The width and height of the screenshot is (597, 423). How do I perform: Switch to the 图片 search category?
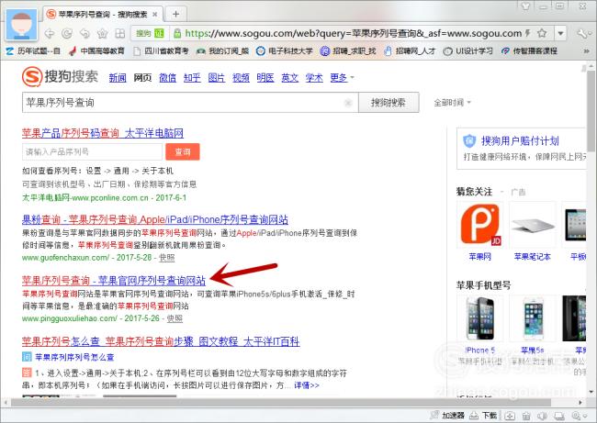[216, 78]
